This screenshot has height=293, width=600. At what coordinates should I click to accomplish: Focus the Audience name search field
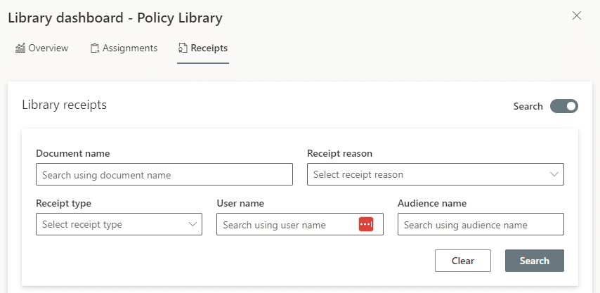(x=481, y=224)
